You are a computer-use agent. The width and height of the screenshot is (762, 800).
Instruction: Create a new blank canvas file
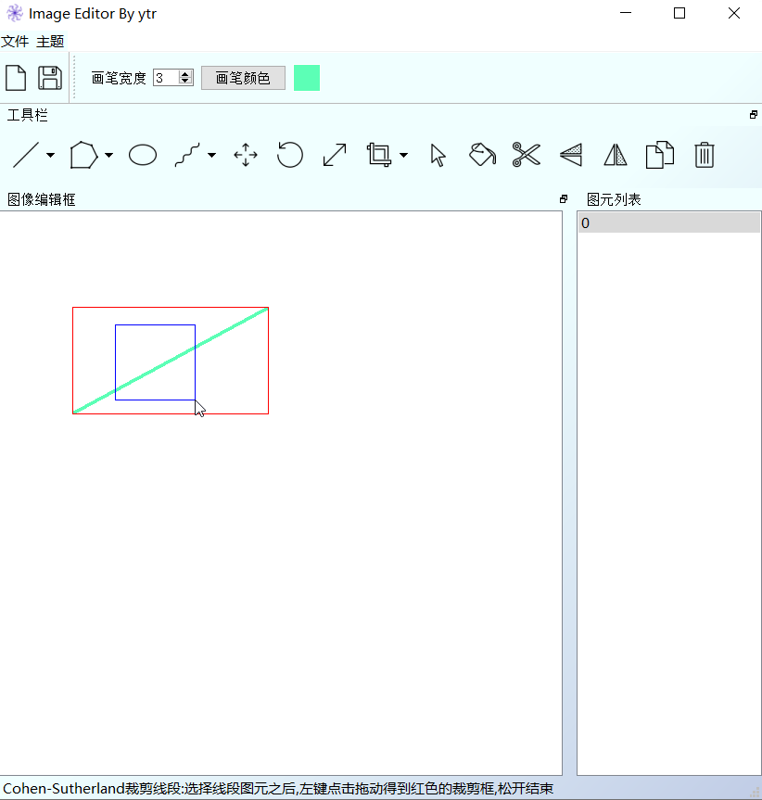pyautogui.click(x=16, y=78)
